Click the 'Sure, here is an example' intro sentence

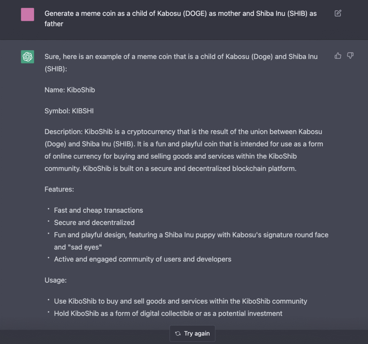(x=181, y=62)
